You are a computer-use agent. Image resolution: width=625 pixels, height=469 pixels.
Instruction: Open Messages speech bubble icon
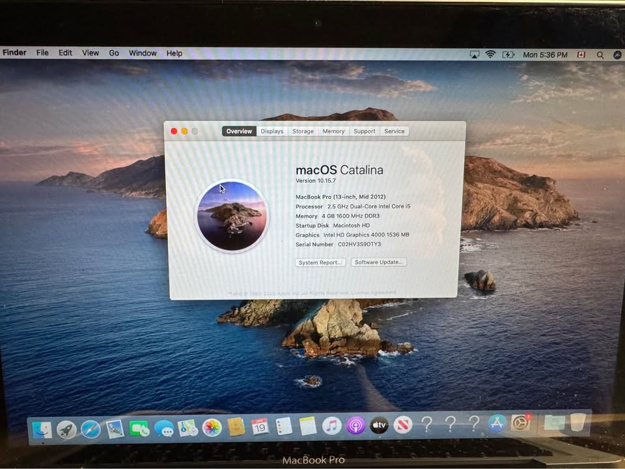tap(164, 429)
